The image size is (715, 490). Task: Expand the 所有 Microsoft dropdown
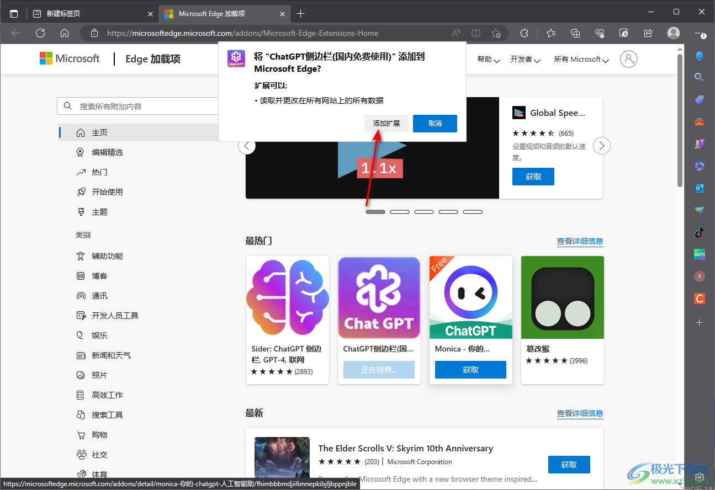[581, 60]
